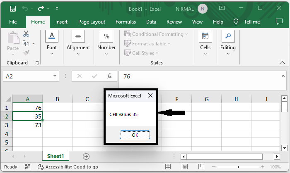Click vertical scrollbar up arrow

click(284, 99)
